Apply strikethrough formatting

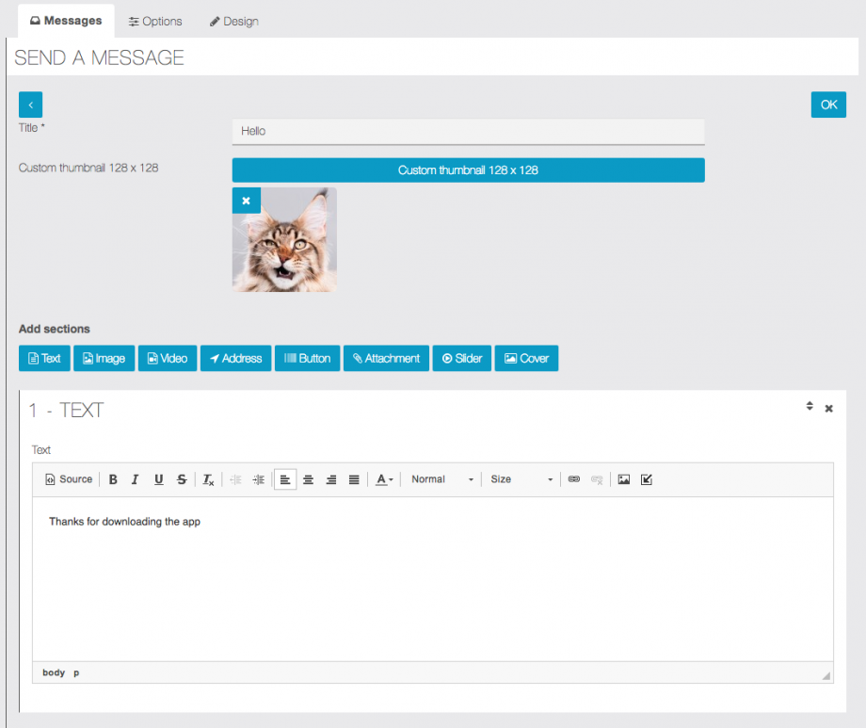pyautogui.click(x=182, y=479)
